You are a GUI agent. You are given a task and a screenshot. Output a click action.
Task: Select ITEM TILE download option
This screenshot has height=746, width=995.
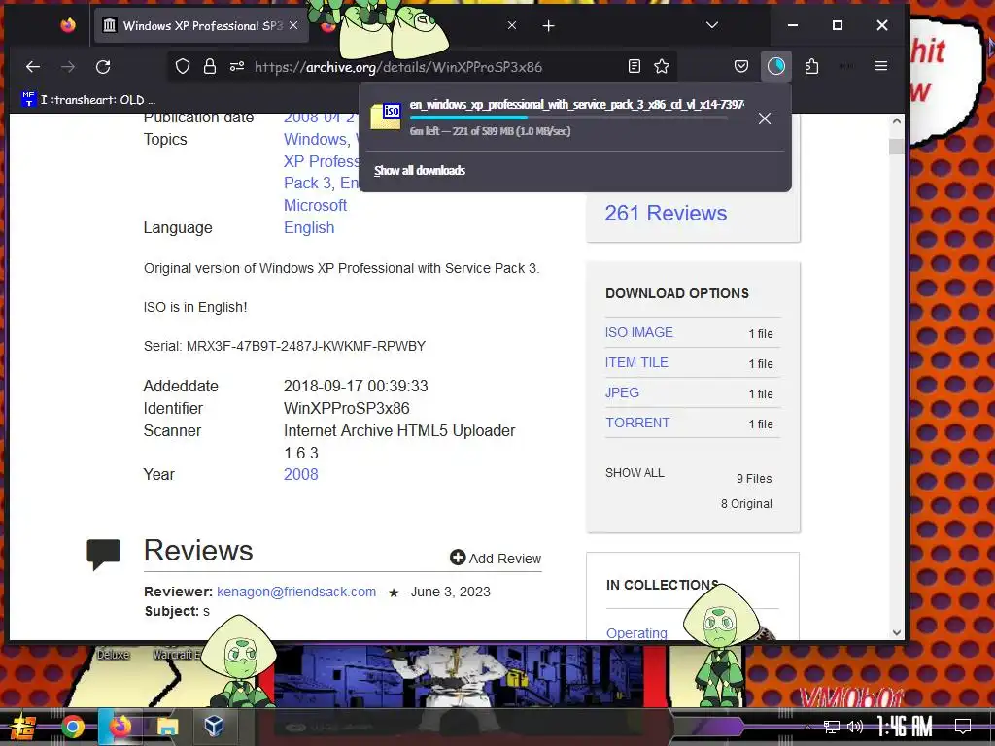pyautogui.click(x=636, y=363)
